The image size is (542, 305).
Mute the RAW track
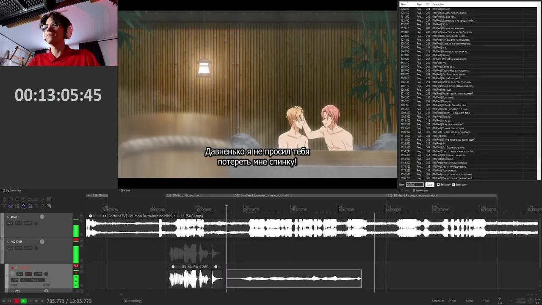[81, 216]
